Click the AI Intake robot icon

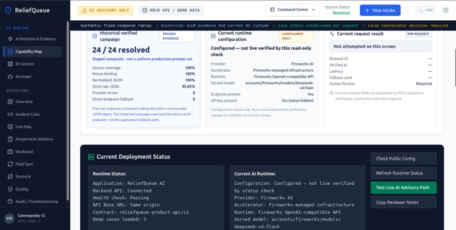pos(10,77)
